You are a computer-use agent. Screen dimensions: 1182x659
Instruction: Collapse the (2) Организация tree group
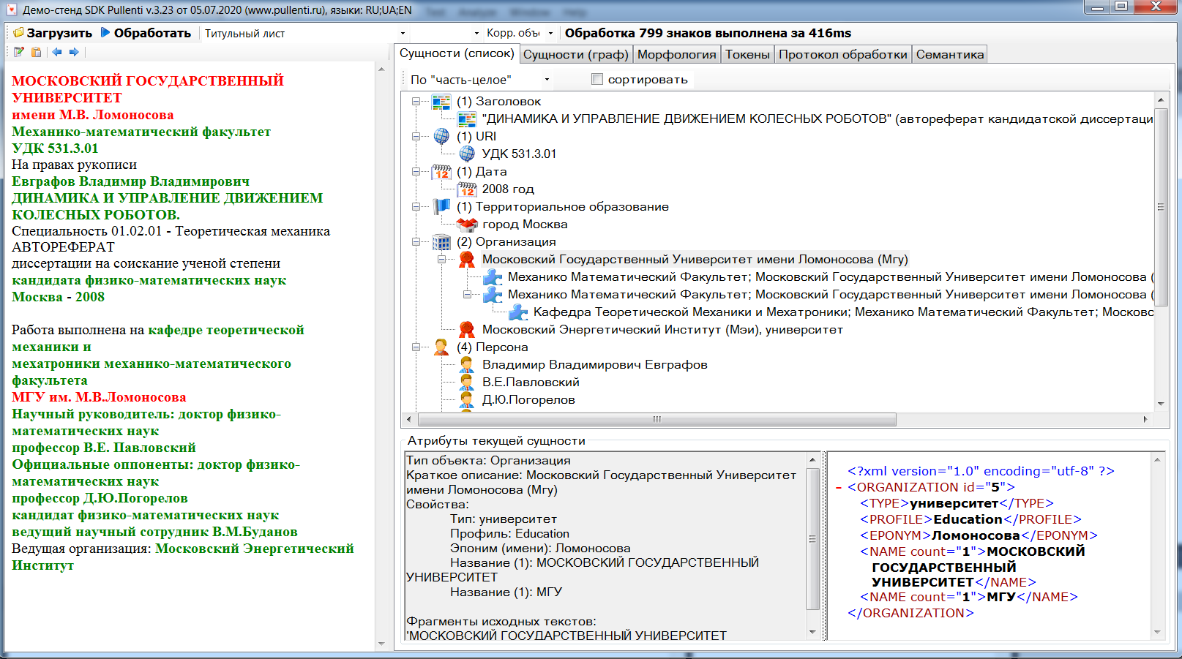pos(416,242)
